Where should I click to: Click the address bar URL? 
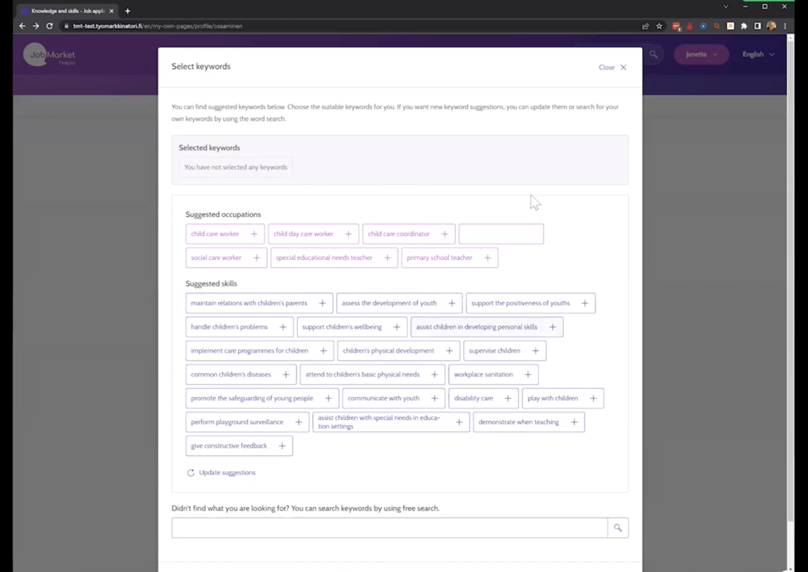click(x=158, y=26)
